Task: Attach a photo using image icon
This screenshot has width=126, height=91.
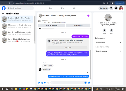Action: (42, 83)
